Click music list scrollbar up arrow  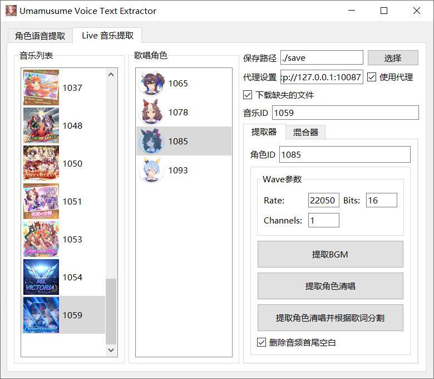pyautogui.click(x=111, y=75)
